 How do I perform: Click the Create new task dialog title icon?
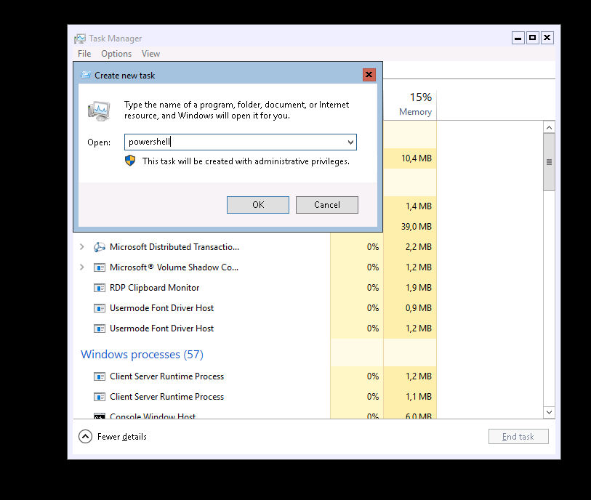[86, 75]
